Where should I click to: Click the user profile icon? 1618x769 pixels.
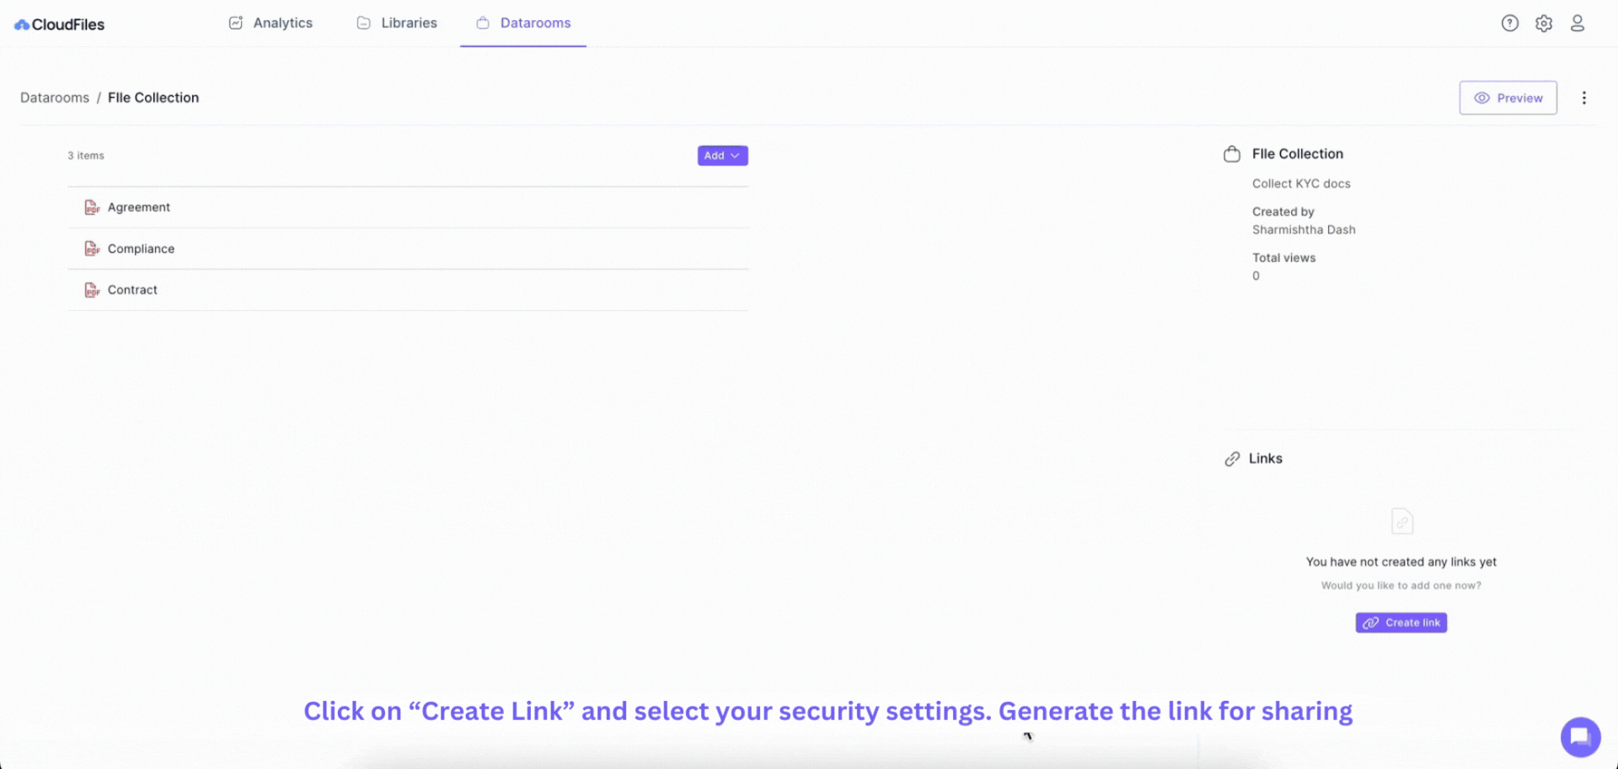1578,23
